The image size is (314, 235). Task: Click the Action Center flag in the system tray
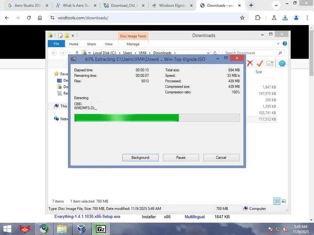[x=270, y=229]
